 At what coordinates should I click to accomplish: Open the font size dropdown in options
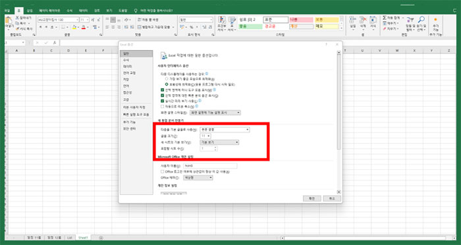click(x=205, y=136)
